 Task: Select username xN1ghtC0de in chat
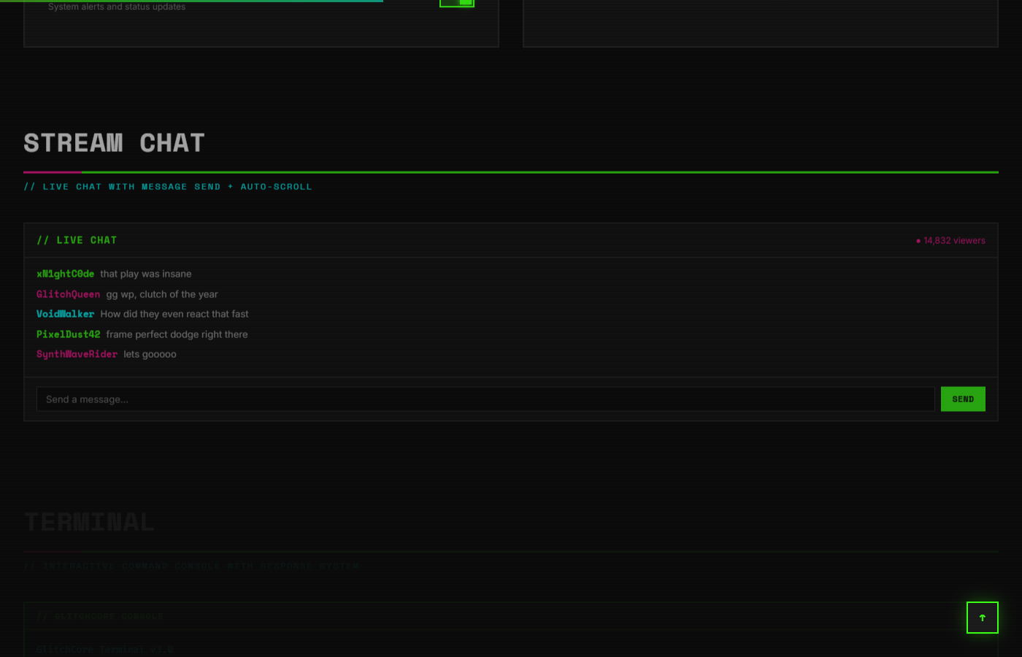tap(65, 274)
